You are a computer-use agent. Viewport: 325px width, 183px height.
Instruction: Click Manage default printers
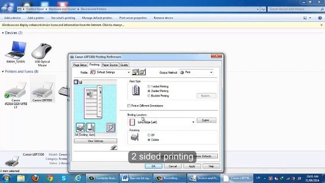(97, 18)
